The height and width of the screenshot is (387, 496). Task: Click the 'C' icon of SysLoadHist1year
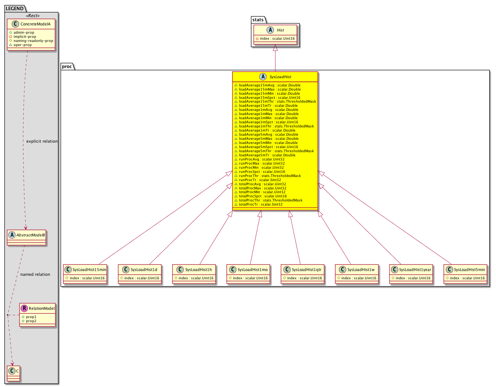394,270
